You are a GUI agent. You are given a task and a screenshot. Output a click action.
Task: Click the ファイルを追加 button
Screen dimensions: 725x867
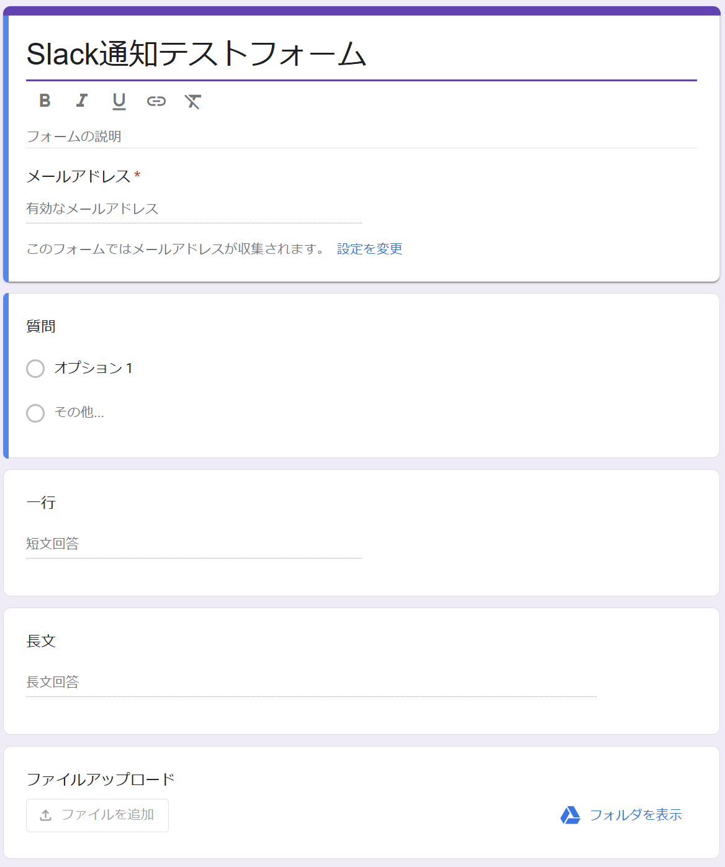[97, 815]
